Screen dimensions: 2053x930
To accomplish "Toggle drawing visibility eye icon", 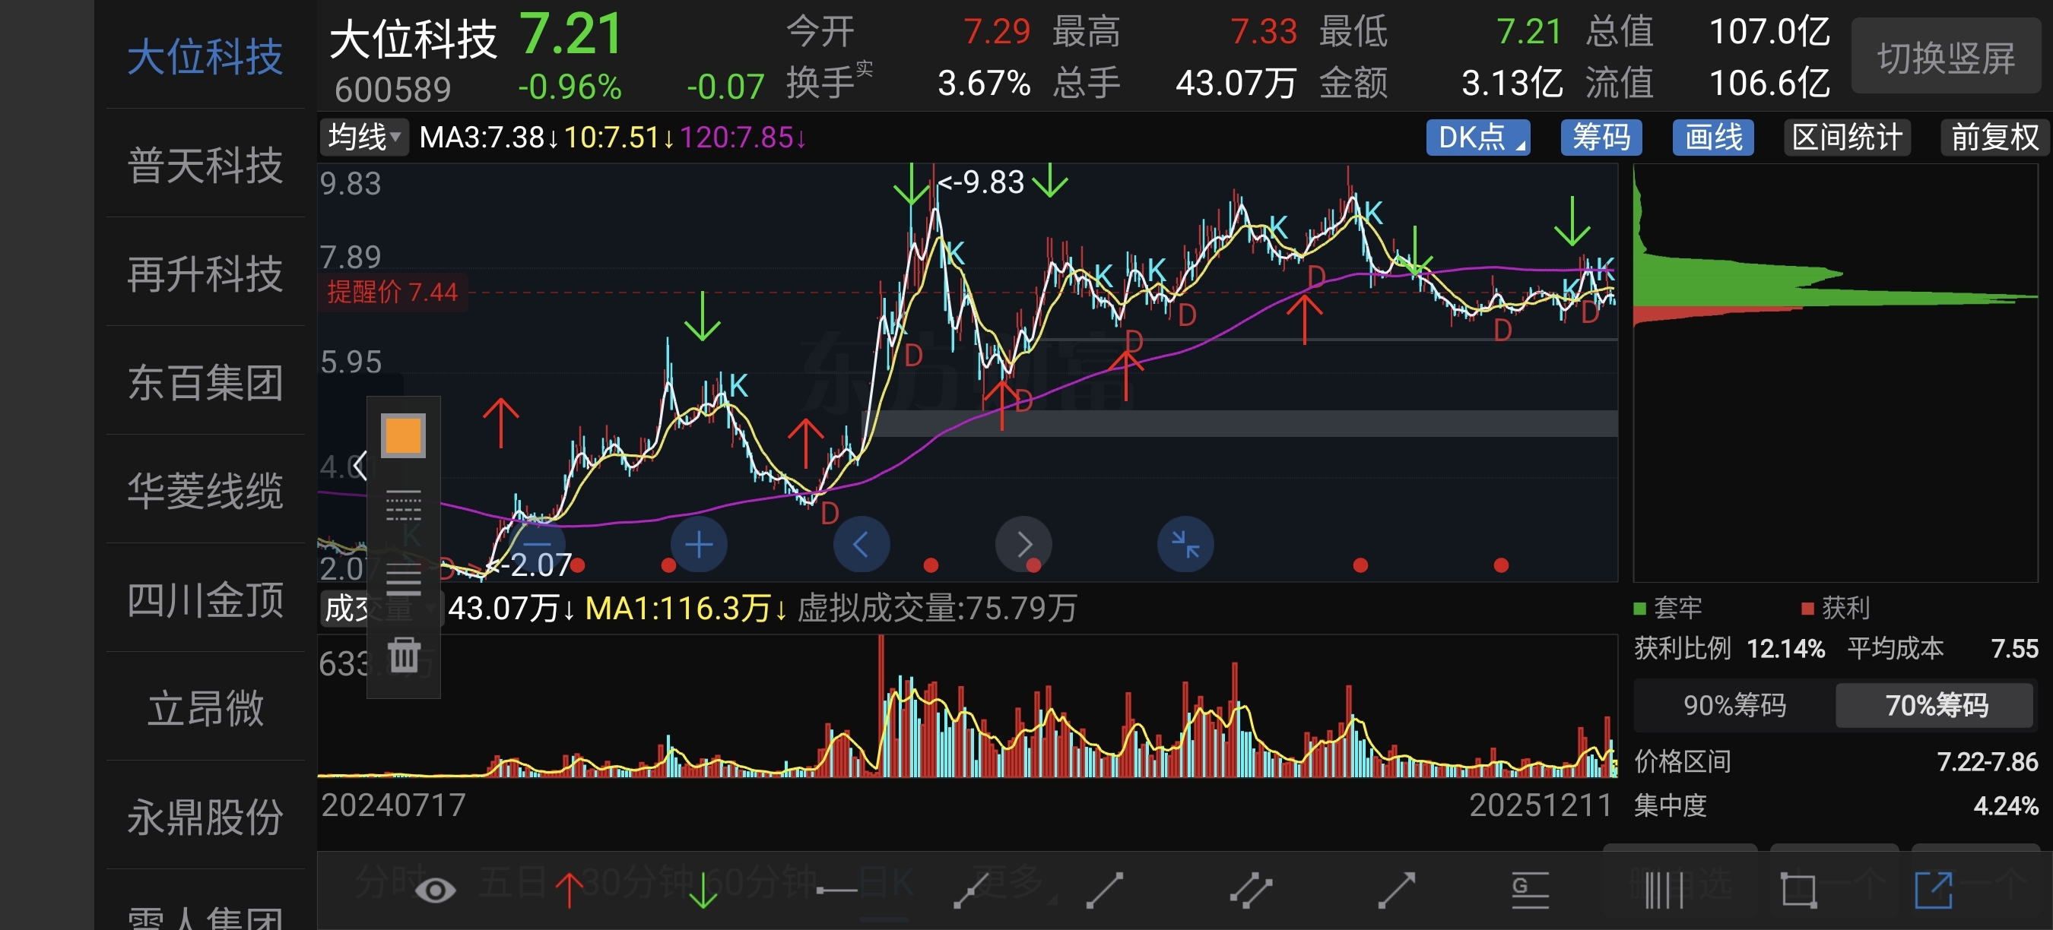I will (x=435, y=890).
